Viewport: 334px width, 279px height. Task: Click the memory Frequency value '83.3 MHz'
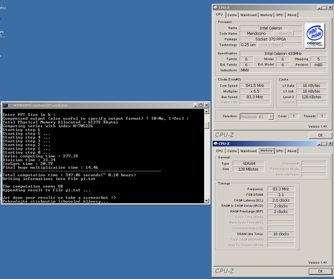pos(281,189)
